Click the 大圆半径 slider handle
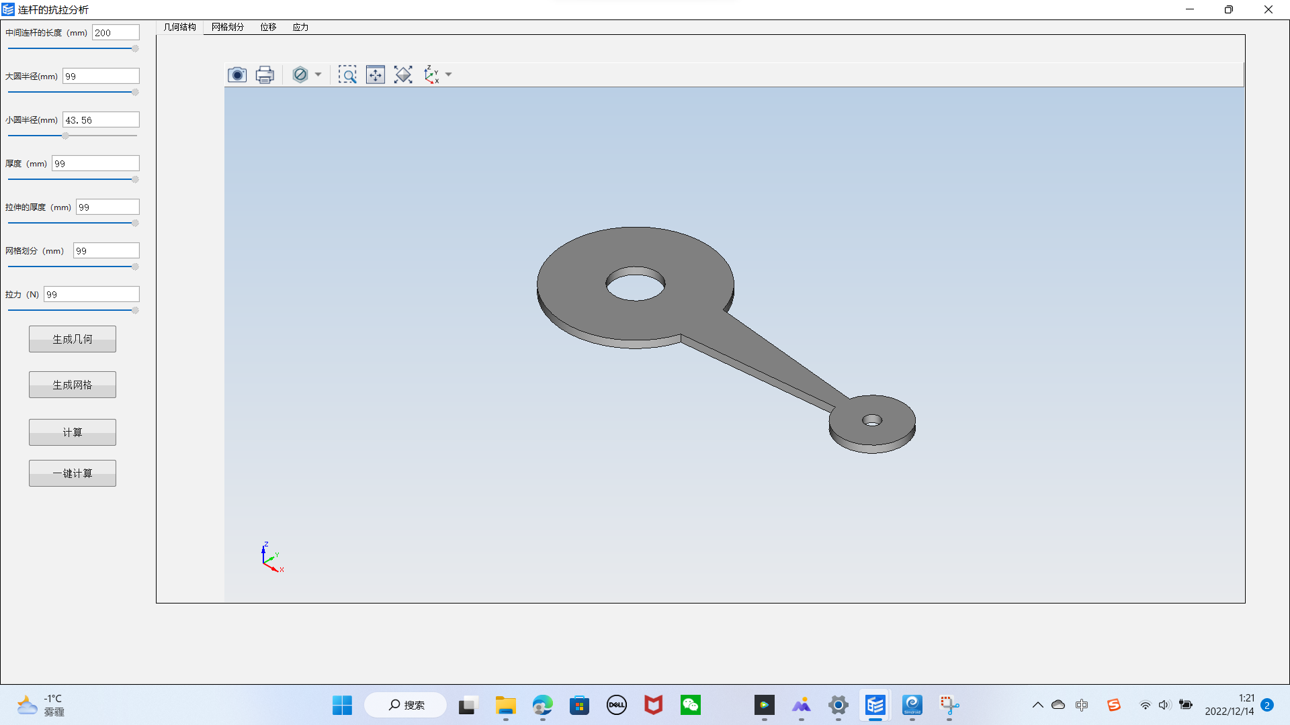The width and height of the screenshot is (1290, 725). click(135, 92)
